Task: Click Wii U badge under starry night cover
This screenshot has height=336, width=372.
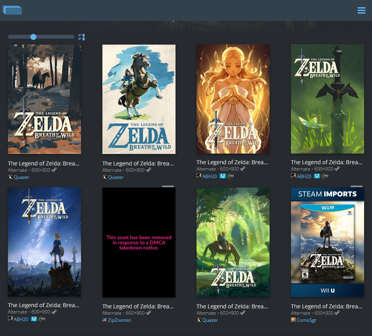Action: (34, 319)
